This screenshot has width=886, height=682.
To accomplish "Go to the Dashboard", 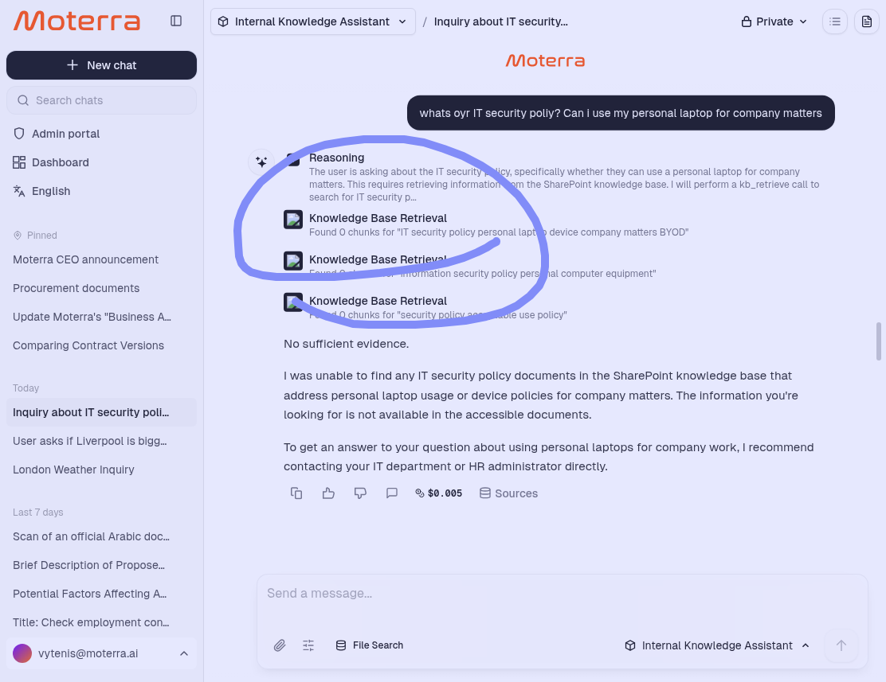I will (x=60, y=162).
